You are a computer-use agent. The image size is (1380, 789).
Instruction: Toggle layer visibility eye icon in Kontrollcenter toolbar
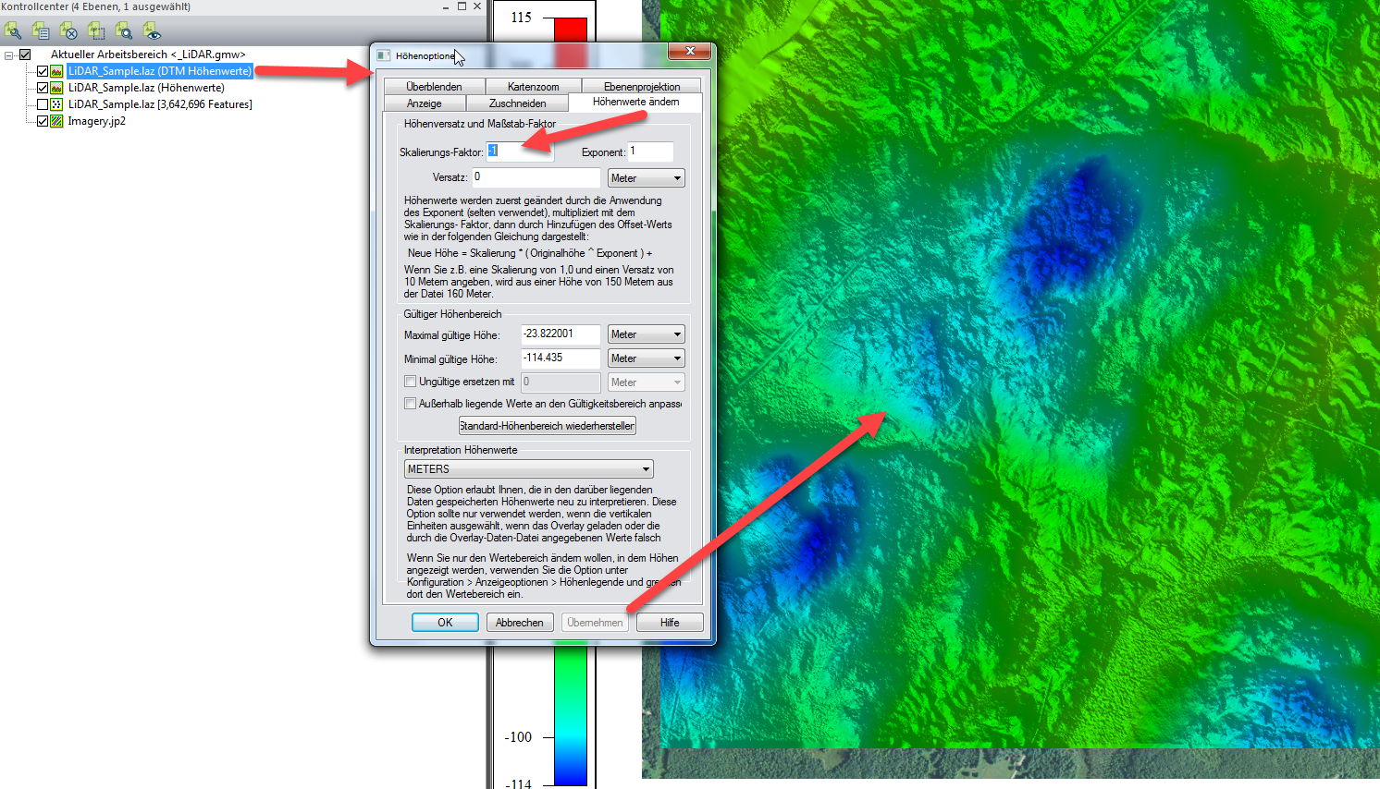coord(152,31)
